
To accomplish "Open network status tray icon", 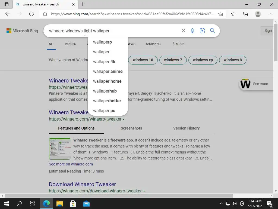I will pos(228,204).
